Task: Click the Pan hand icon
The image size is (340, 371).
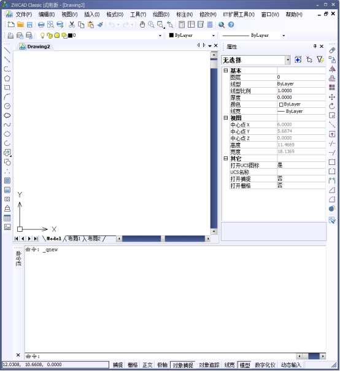Action: [142, 25]
